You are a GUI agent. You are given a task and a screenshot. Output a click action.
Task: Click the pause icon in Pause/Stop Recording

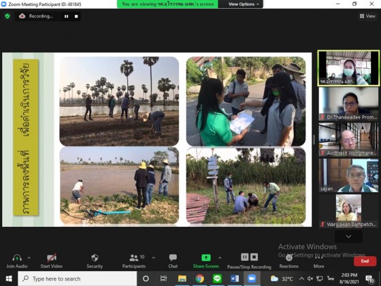coord(245,257)
